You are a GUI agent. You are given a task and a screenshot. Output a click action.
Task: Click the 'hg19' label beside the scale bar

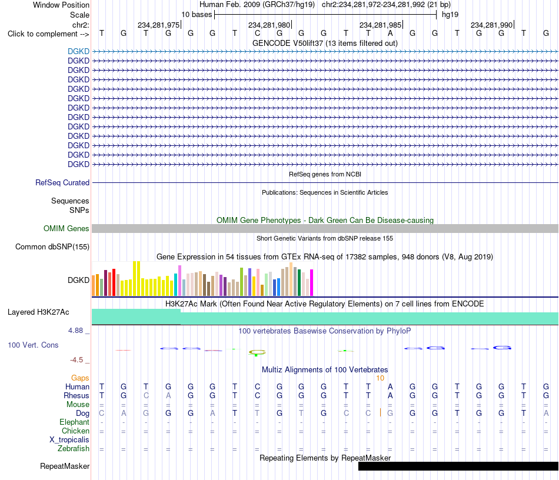click(x=450, y=15)
